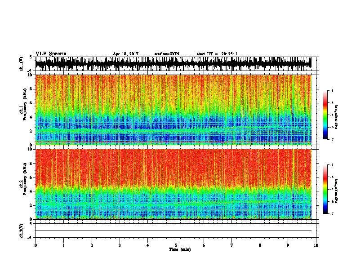This screenshot has height=275, width=356.
Task: Click the ch.2 color scale log(PSD) units label
Action: pos(337,191)
